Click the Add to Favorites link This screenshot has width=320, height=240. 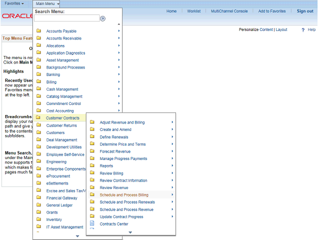272,11
